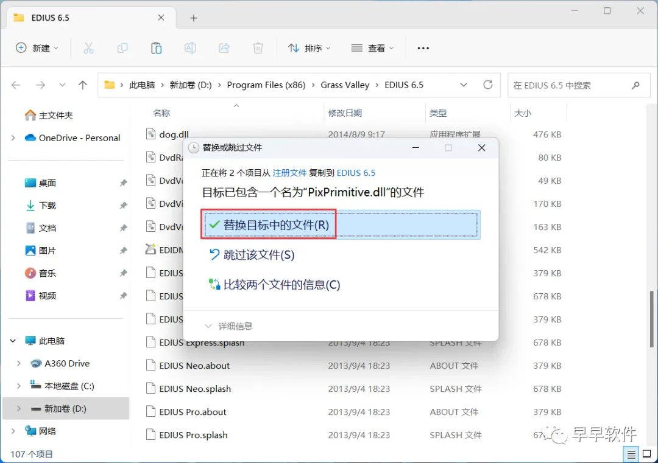The image size is (658, 463).
Task: Click EDIUS 6.5 in address breadcrumb
Action: coord(404,85)
